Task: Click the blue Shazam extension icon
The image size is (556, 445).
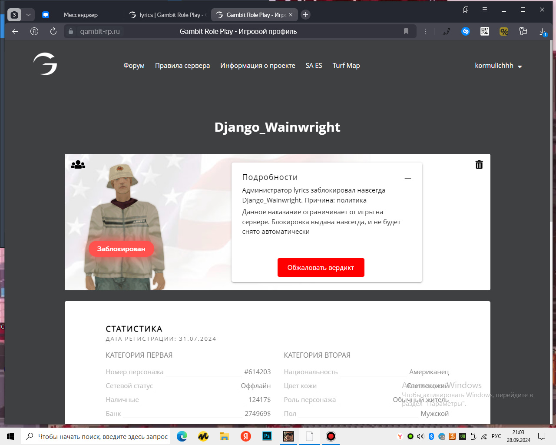Action: pos(466,31)
